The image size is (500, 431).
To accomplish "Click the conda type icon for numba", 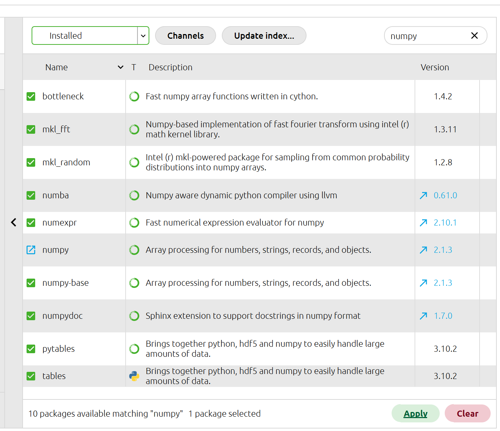I will pos(134,195).
